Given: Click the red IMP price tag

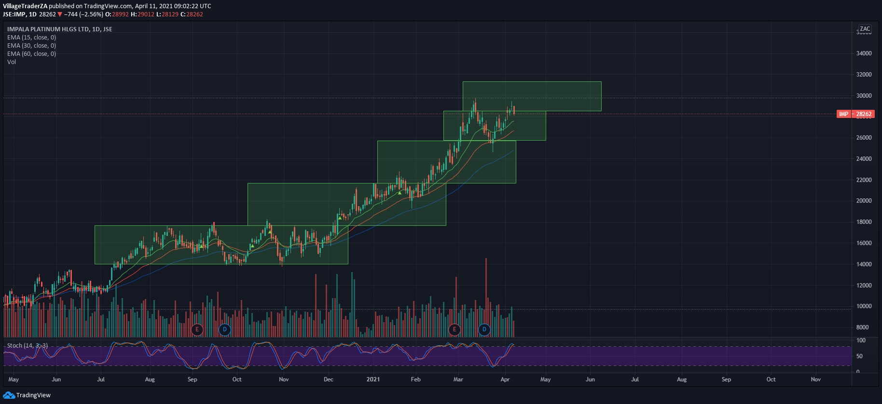Looking at the screenshot, I should pos(855,114).
